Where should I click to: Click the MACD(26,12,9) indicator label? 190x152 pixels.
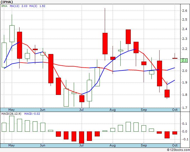11,114
